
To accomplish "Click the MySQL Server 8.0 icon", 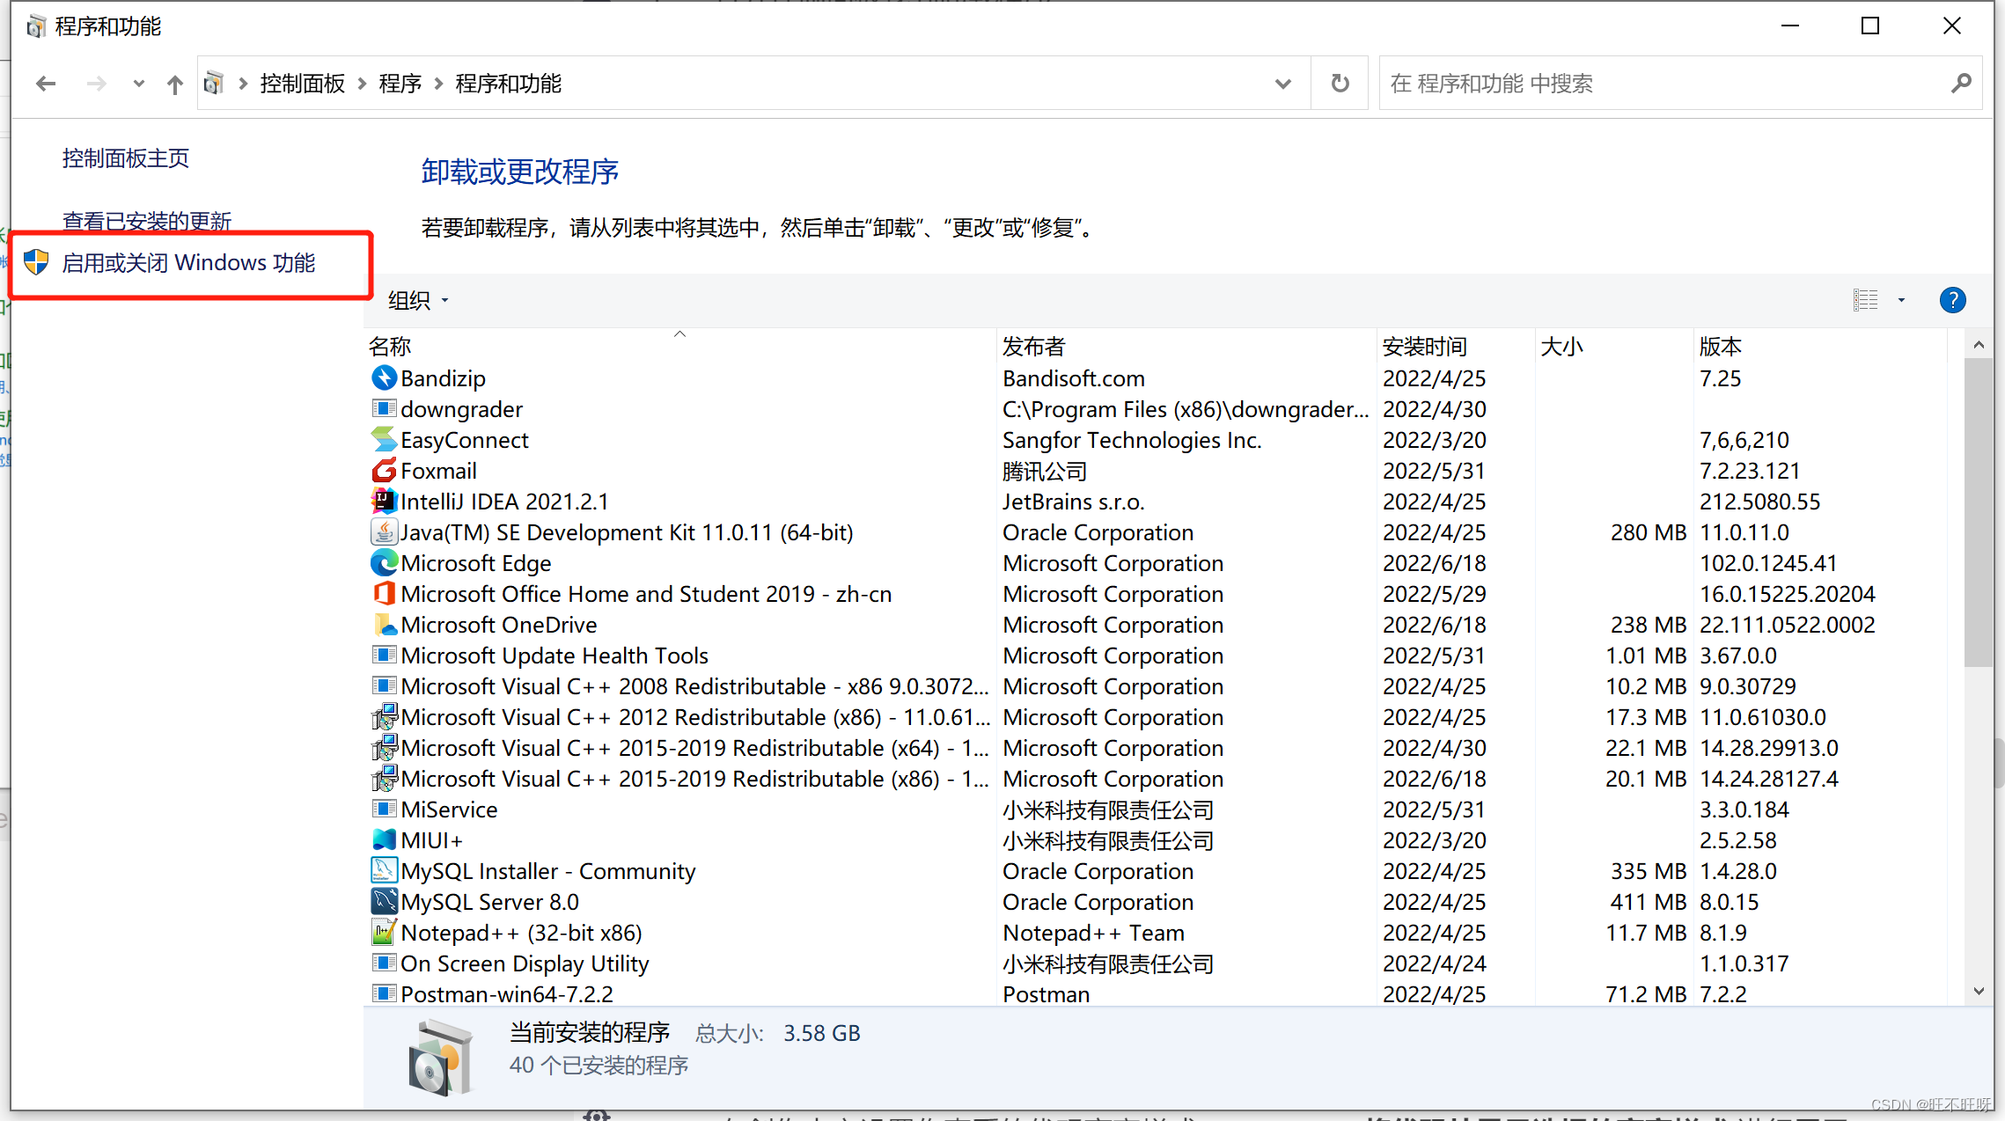I will pos(384,902).
